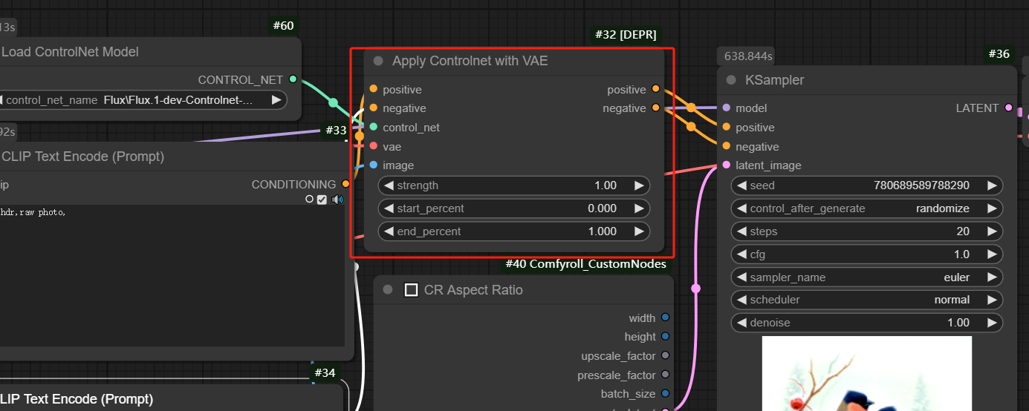Click the #40 Comfyroll_CustomNodes badge
This screenshot has width=1029, height=411.
click(x=585, y=263)
